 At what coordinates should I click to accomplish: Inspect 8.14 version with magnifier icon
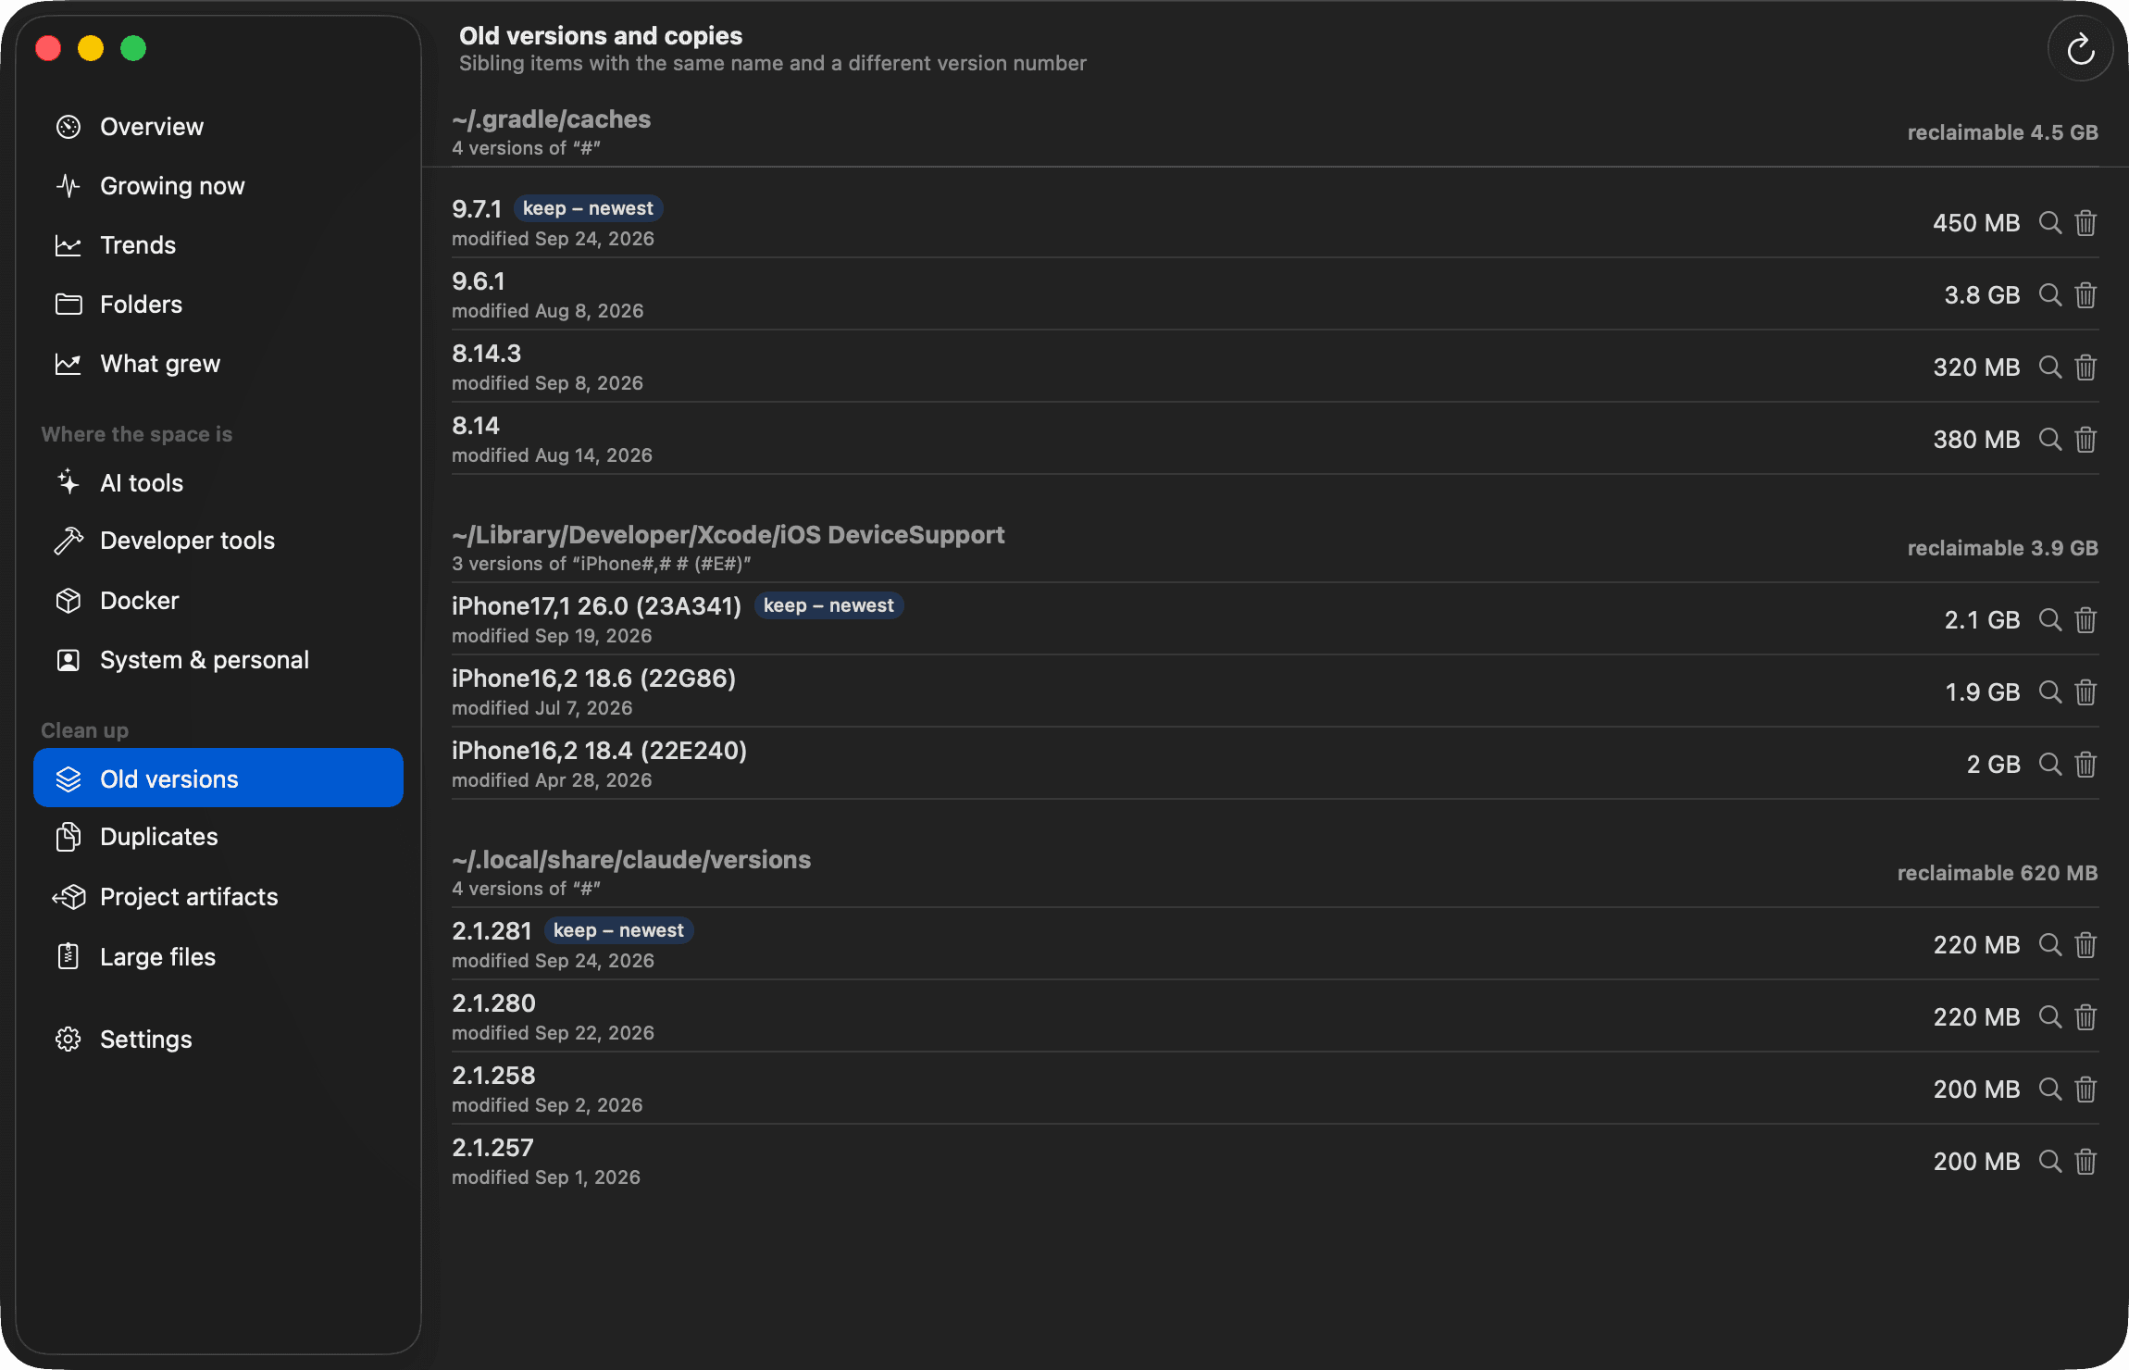[x=2050, y=440]
